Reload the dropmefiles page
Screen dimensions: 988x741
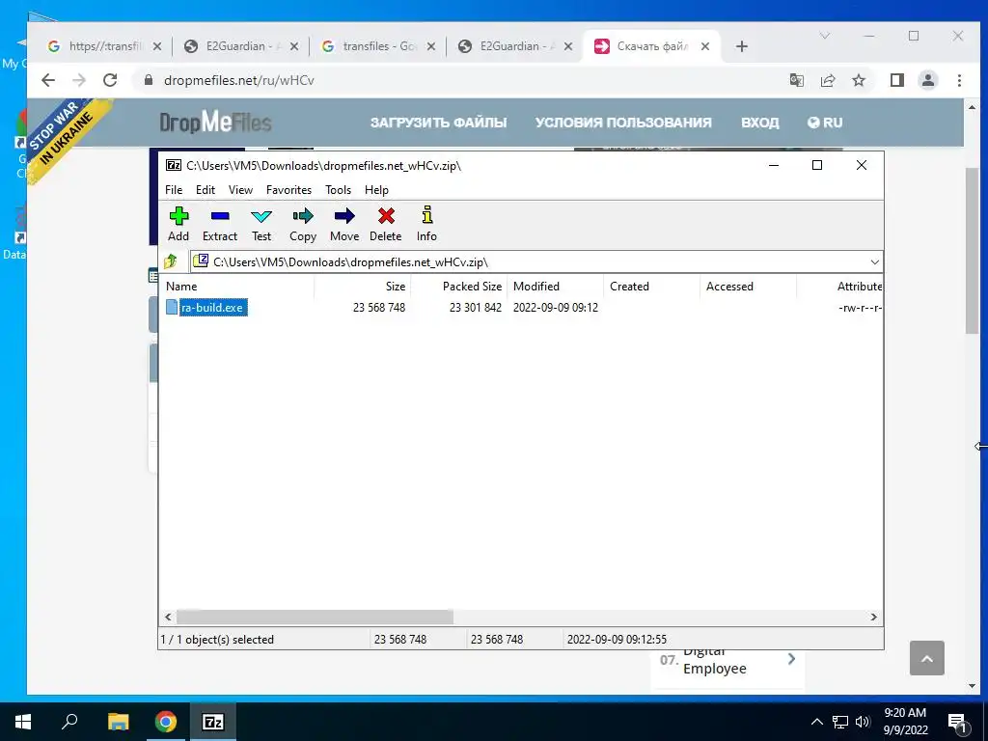[110, 80]
